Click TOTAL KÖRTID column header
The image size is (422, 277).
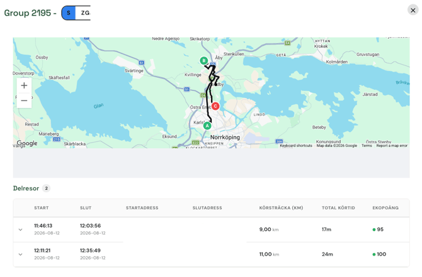[338, 208]
